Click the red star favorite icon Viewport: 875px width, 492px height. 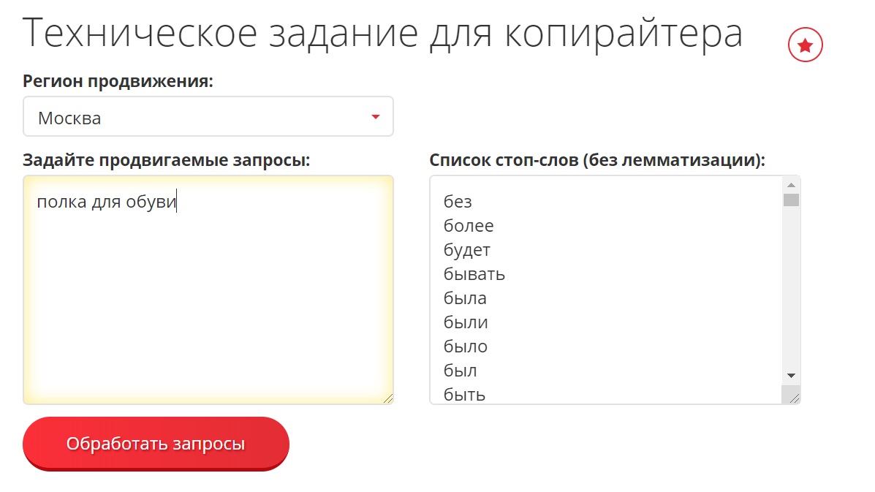[805, 46]
